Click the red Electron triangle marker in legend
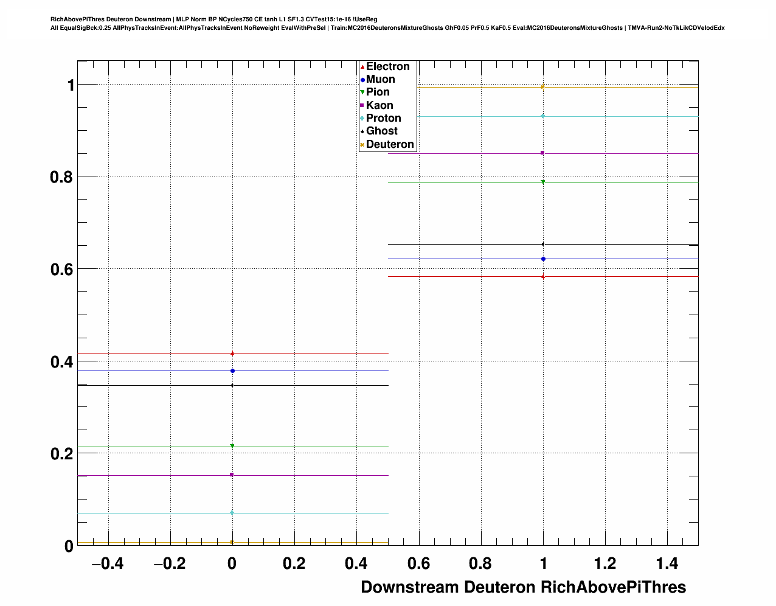Screen dimensions: 776x606 click(363, 66)
